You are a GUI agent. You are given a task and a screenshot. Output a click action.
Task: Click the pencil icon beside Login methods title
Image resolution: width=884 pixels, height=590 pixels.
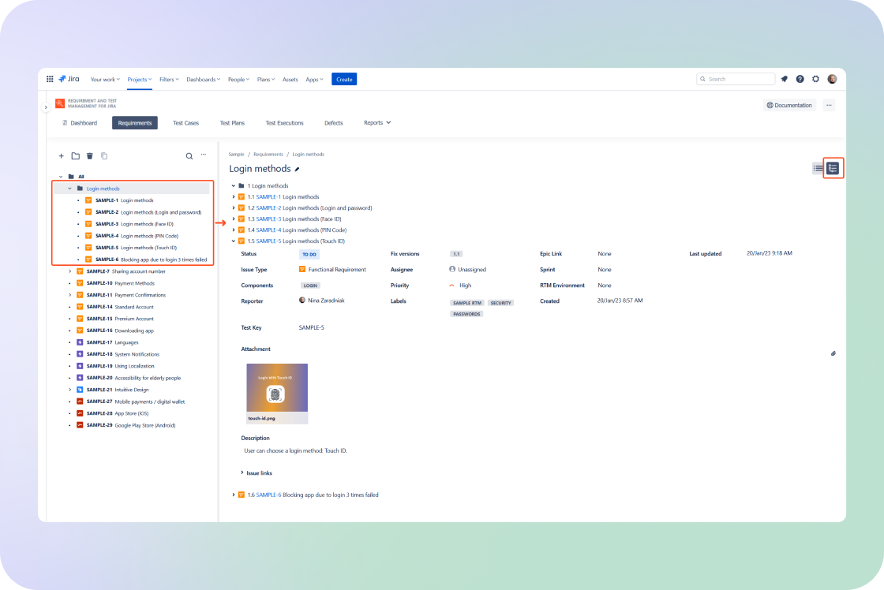coord(297,169)
